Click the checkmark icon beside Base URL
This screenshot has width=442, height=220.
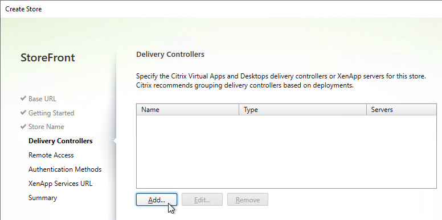pyautogui.click(x=23, y=98)
